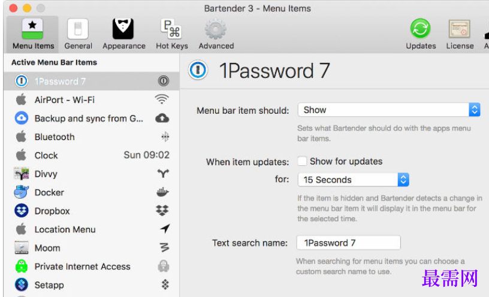Open the Menu bar item should dropdown
Screen dimensions: 489x297
(x=389, y=110)
